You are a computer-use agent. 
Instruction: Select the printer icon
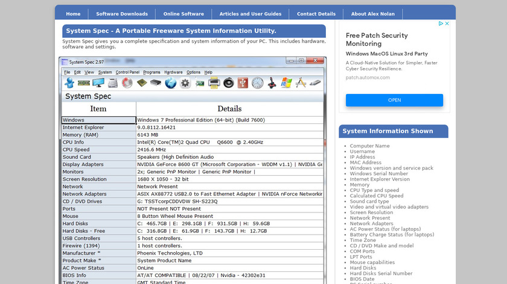(214, 83)
